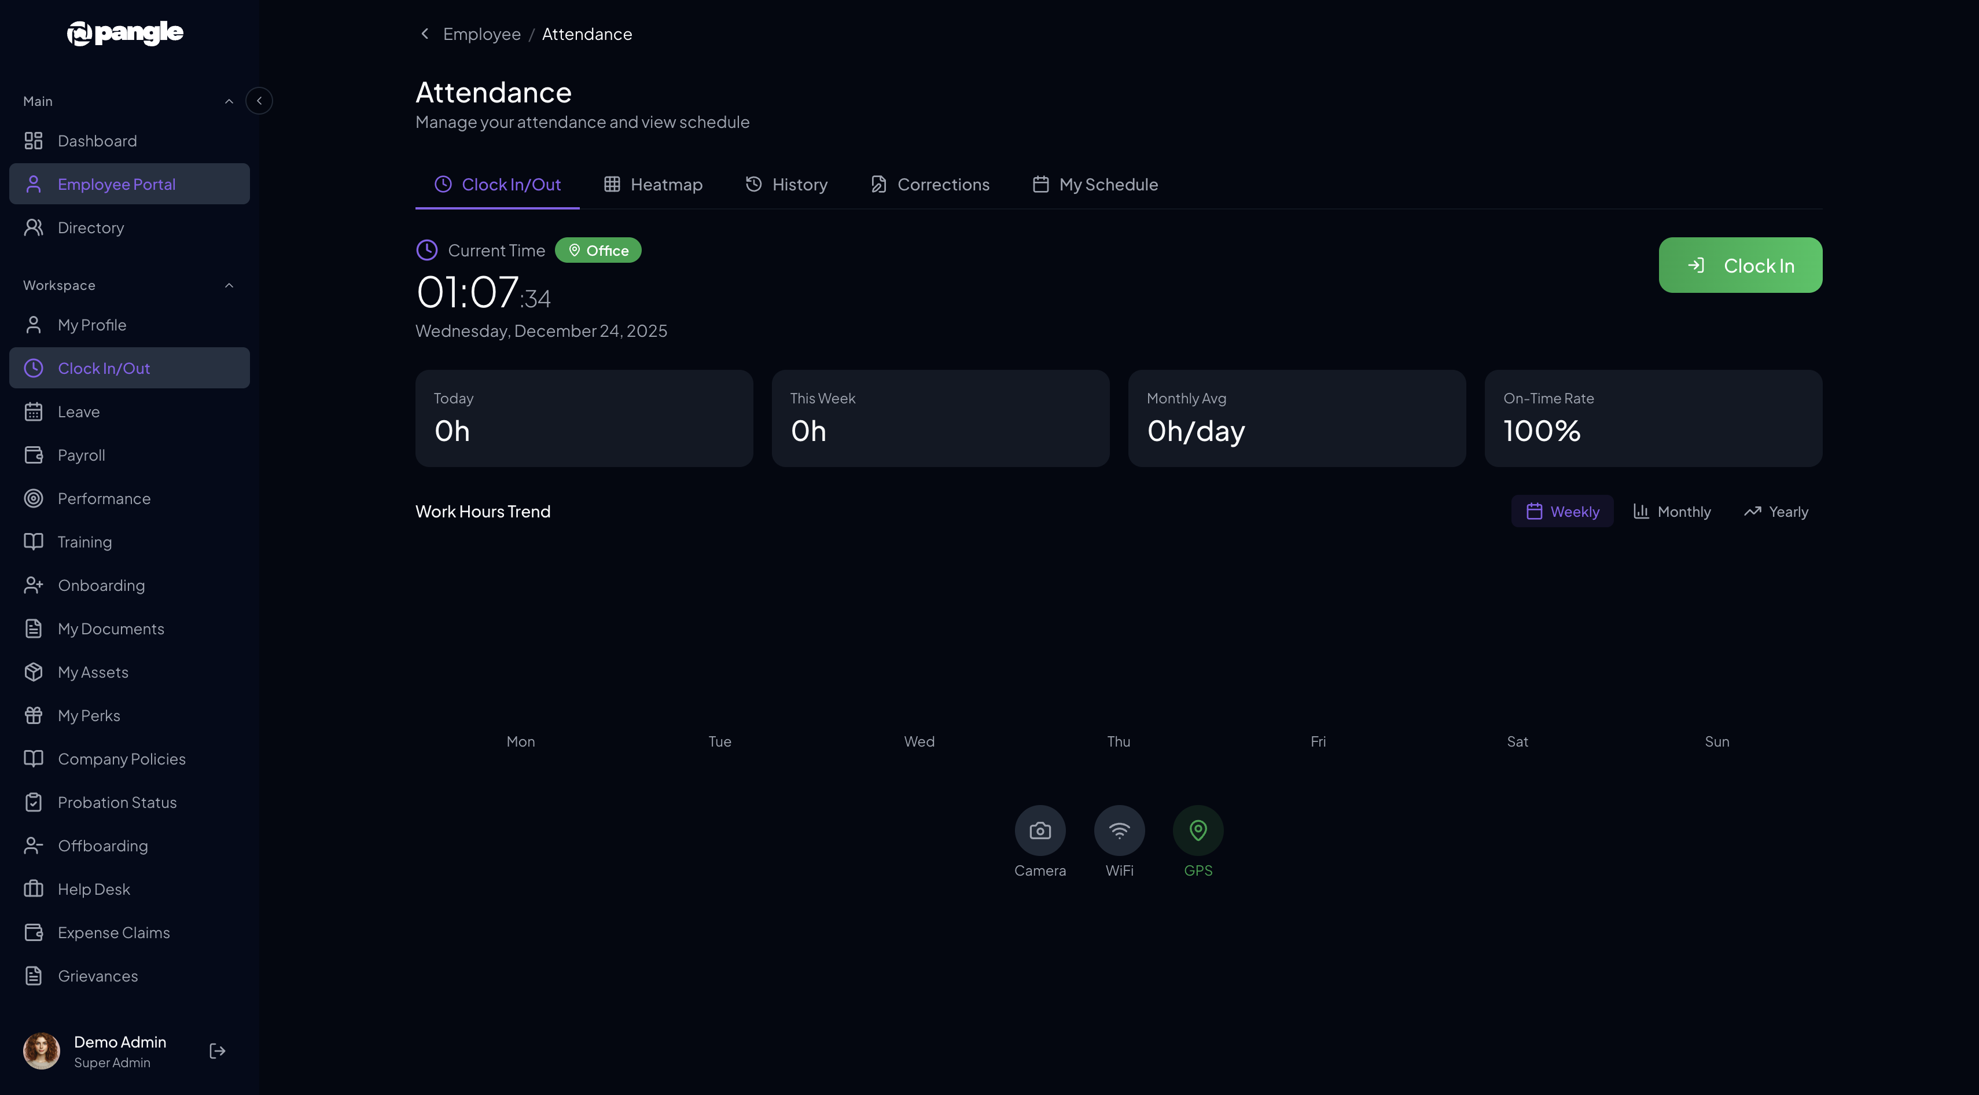Open the Heatmap tab
Image resolution: width=1979 pixels, height=1095 pixels.
click(x=653, y=185)
